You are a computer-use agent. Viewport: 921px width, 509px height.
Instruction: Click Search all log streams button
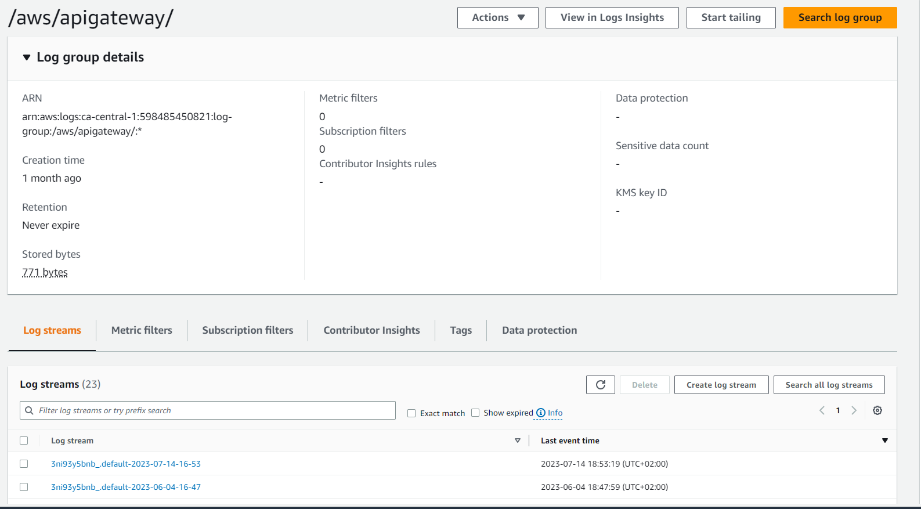pyautogui.click(x=829, y=385)
